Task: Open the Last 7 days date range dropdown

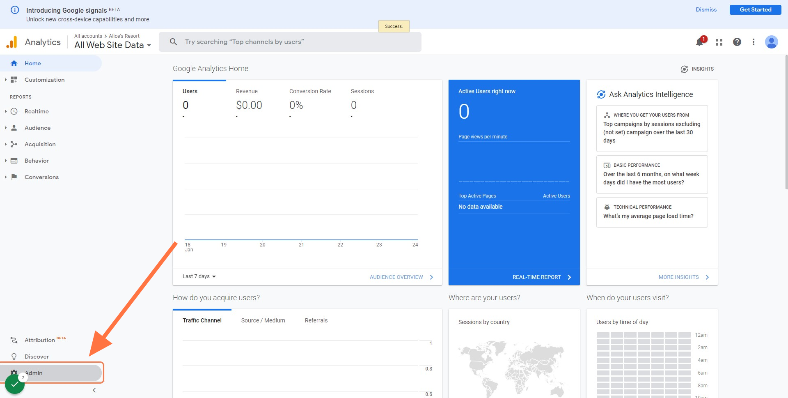Action: click(x=199, y=276)
